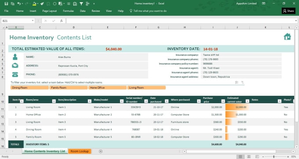Click the multi-select icon on room slicer
The height and width of the screenshot is (159, 299).
[237, 83]
